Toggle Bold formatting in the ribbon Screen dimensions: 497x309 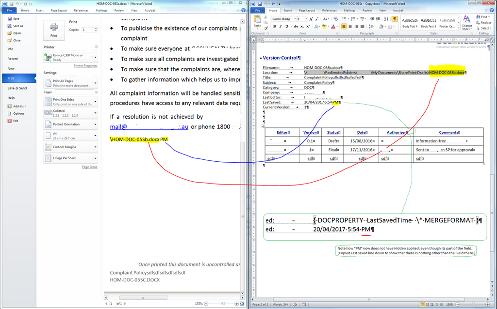pyautogui.click(x=275, y=27)
